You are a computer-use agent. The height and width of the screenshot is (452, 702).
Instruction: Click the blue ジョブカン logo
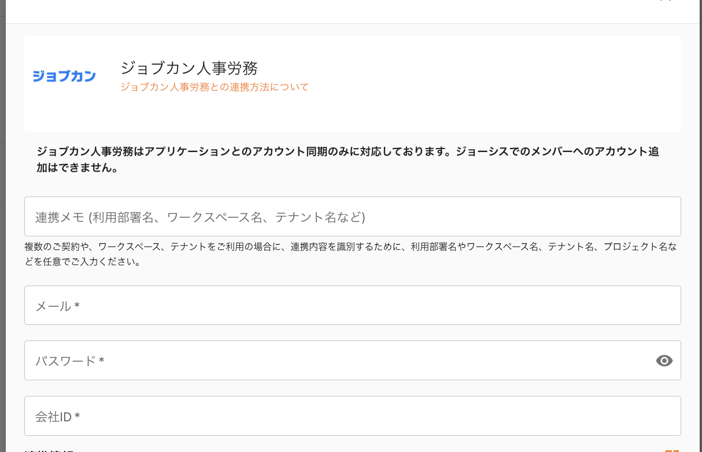click(x=64, y=76)
